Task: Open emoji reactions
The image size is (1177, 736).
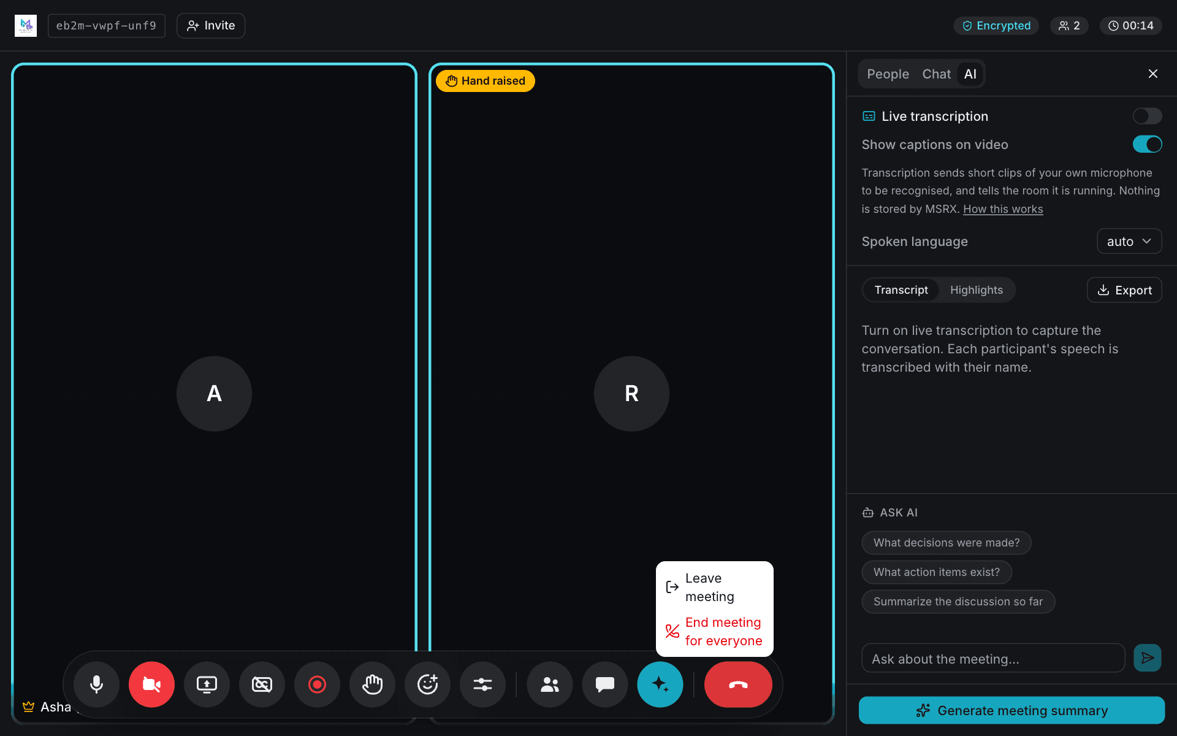Action: (x=427, y=684)
